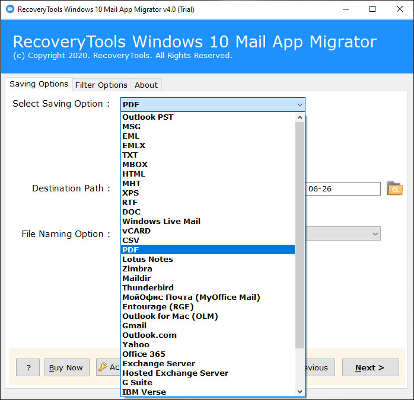414x400 pixels.
Task: Select DOC saving option
Action: tap(208, 212)
